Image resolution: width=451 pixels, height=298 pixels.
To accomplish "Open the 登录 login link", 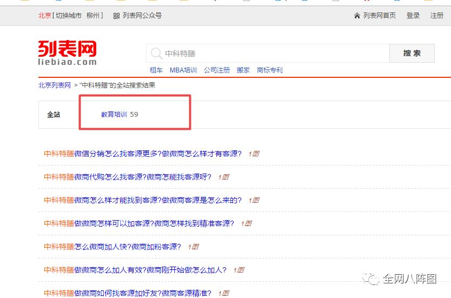I will [x=413, y=16].
